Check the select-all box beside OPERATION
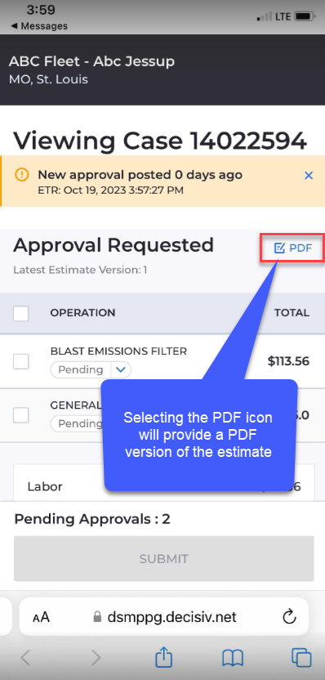Viewport: 325px width, 680px height. point(20,313)
